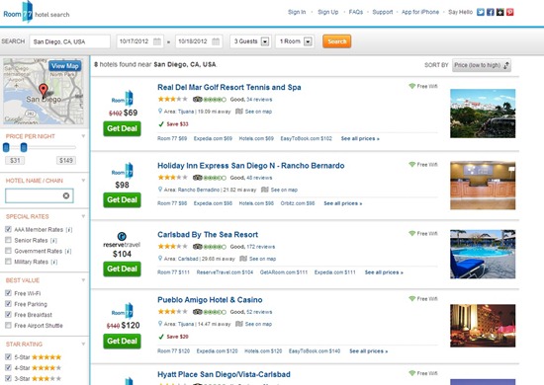This screenshot has width=544, height=385.
Task: Open FAQs in top navigation
Action: (x=356, y=12)
